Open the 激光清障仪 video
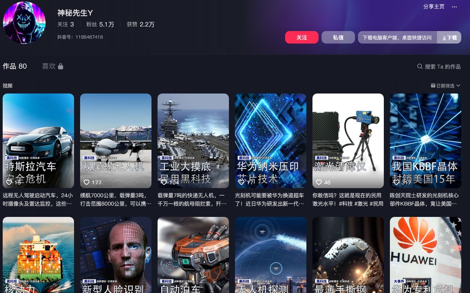Viewport: 470px width, 293px height. [x=348, y=141]
